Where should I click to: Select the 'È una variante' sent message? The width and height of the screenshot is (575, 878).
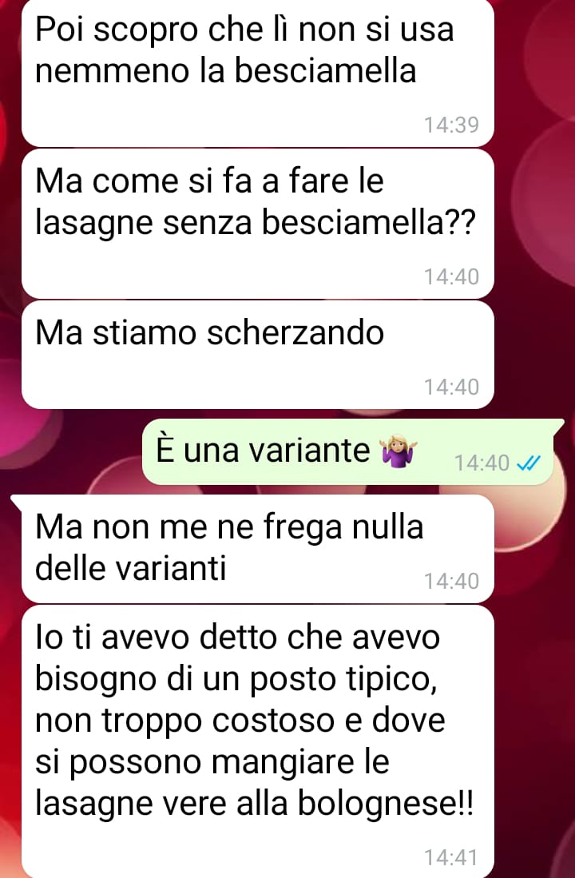coord(347,451)
